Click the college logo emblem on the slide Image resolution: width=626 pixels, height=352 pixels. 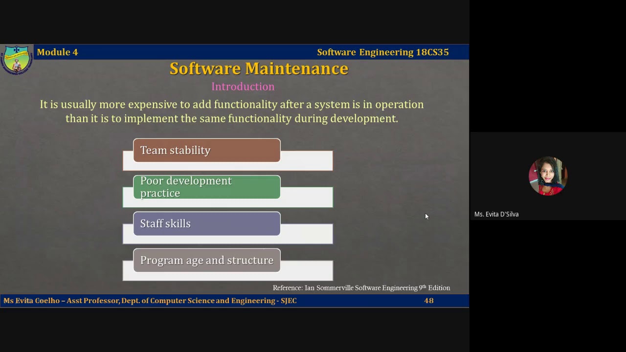click(17, 60)
